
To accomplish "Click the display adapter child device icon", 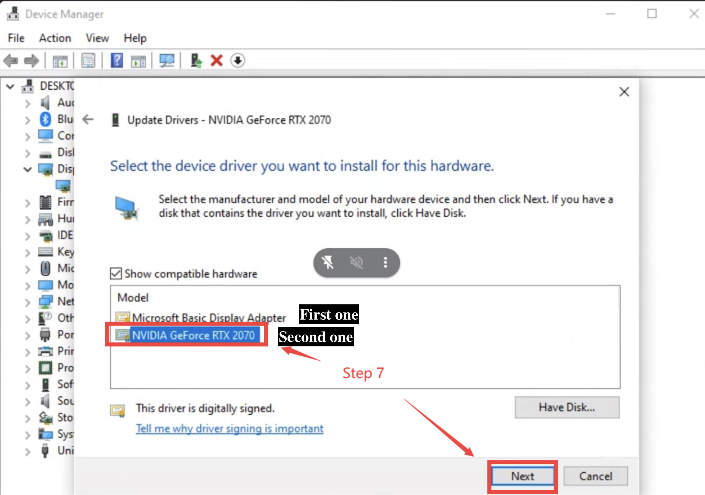I will pyautogui.click(x=63, y=186).
